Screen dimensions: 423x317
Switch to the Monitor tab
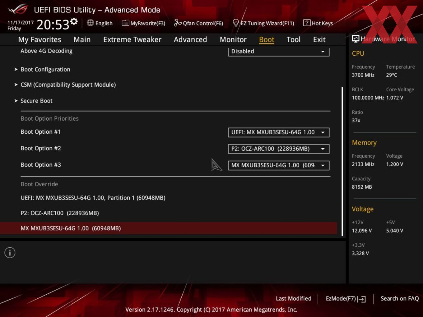pyautogui.click(x=233, y=39)
